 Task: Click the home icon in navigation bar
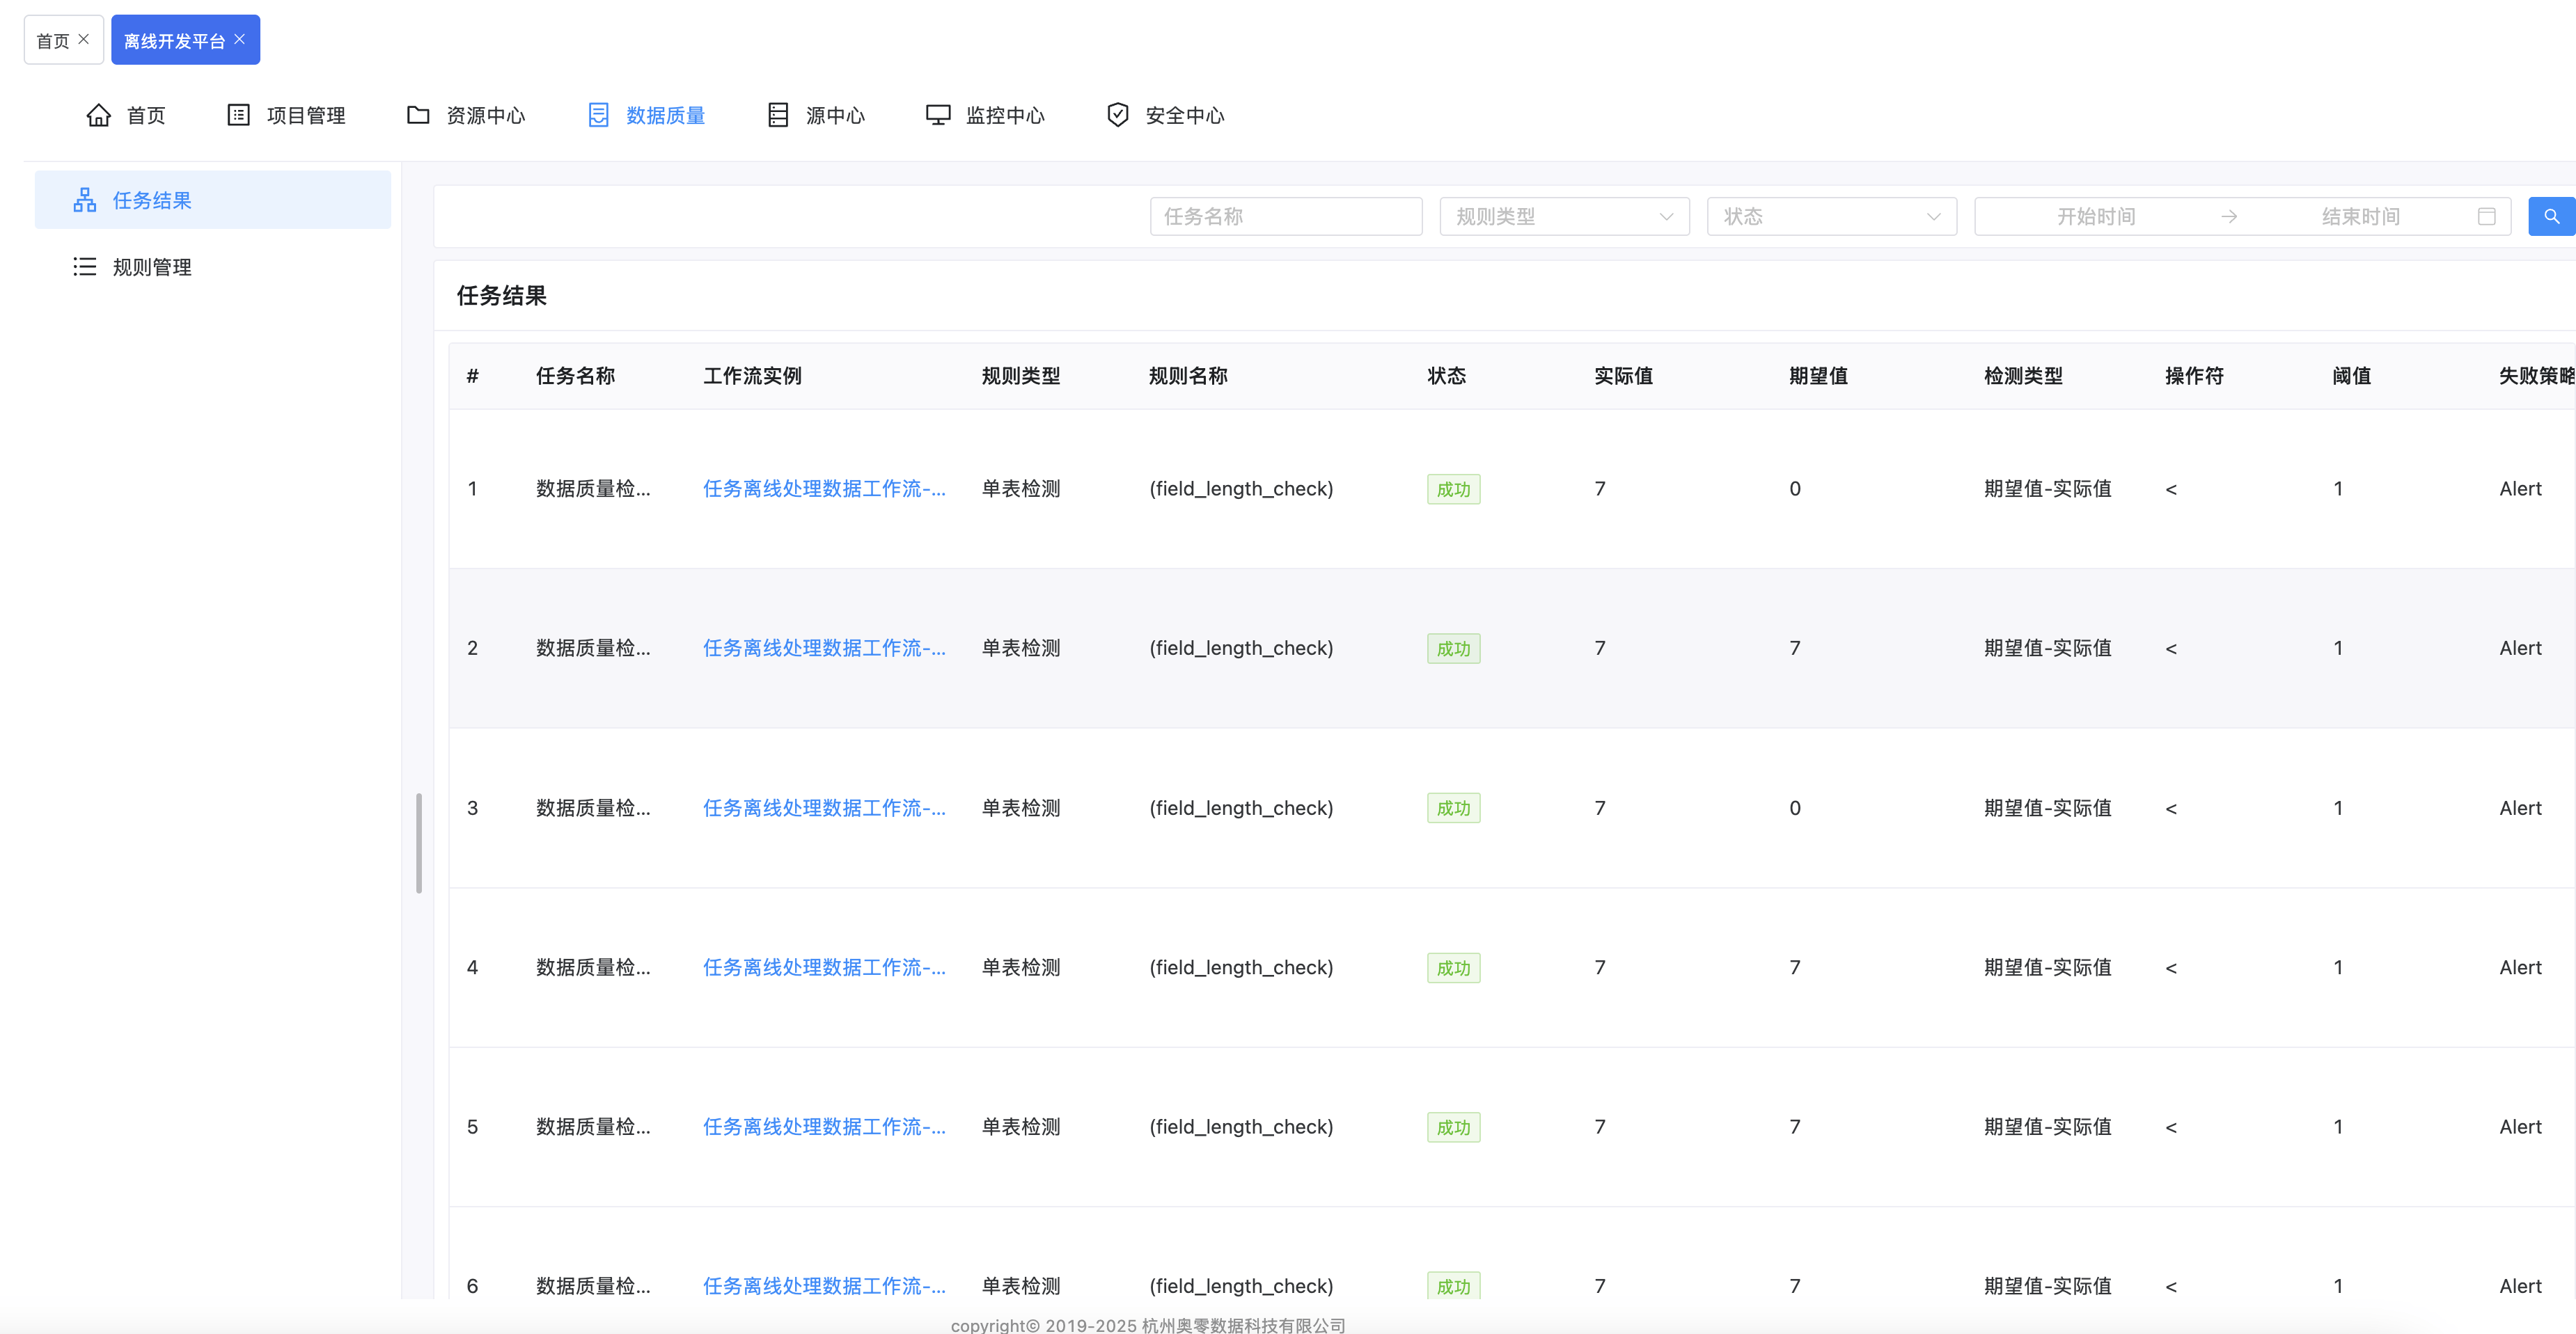pyautogui.click(x=98, y=115)
